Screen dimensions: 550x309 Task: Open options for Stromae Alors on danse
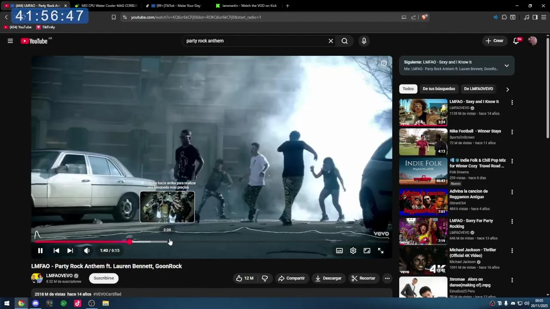click(512, 280)
